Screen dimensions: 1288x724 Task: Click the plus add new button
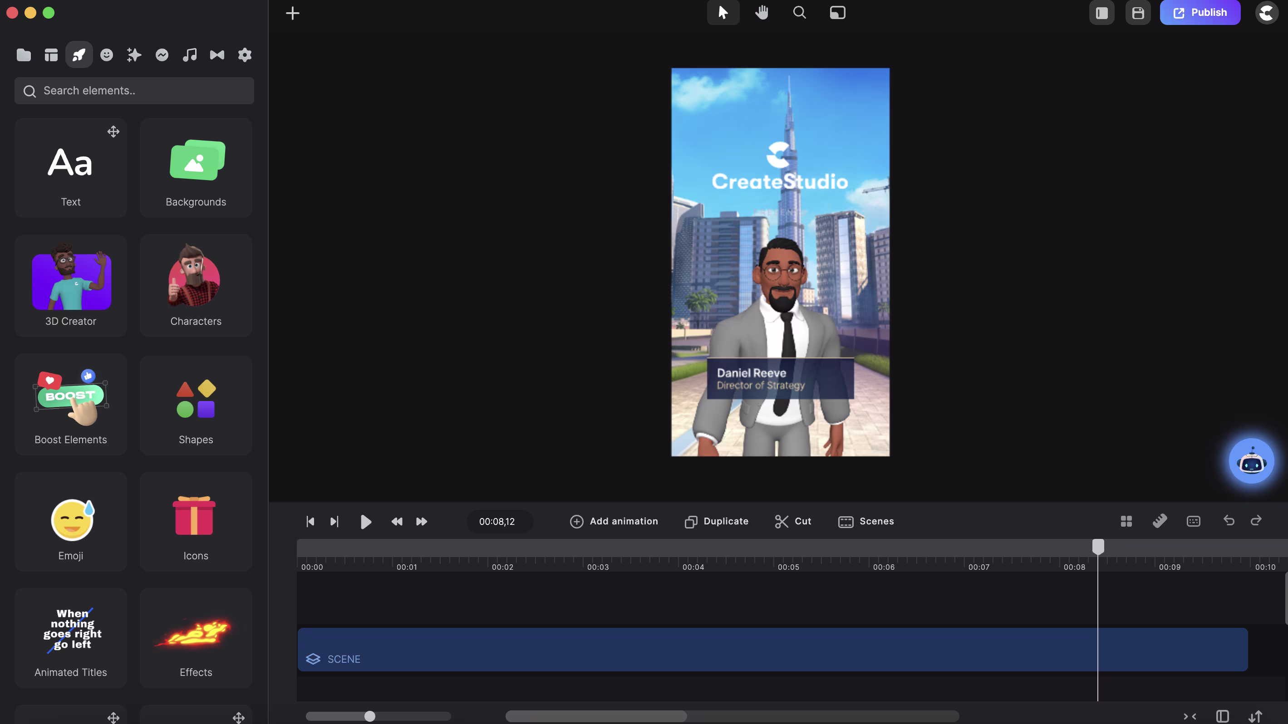pyautogui.click(x=292, y=13)
